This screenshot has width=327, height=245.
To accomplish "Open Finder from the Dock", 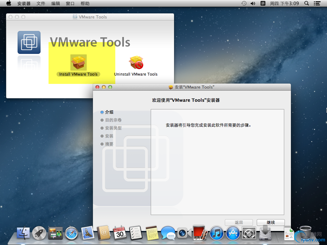I will [23, 233].
